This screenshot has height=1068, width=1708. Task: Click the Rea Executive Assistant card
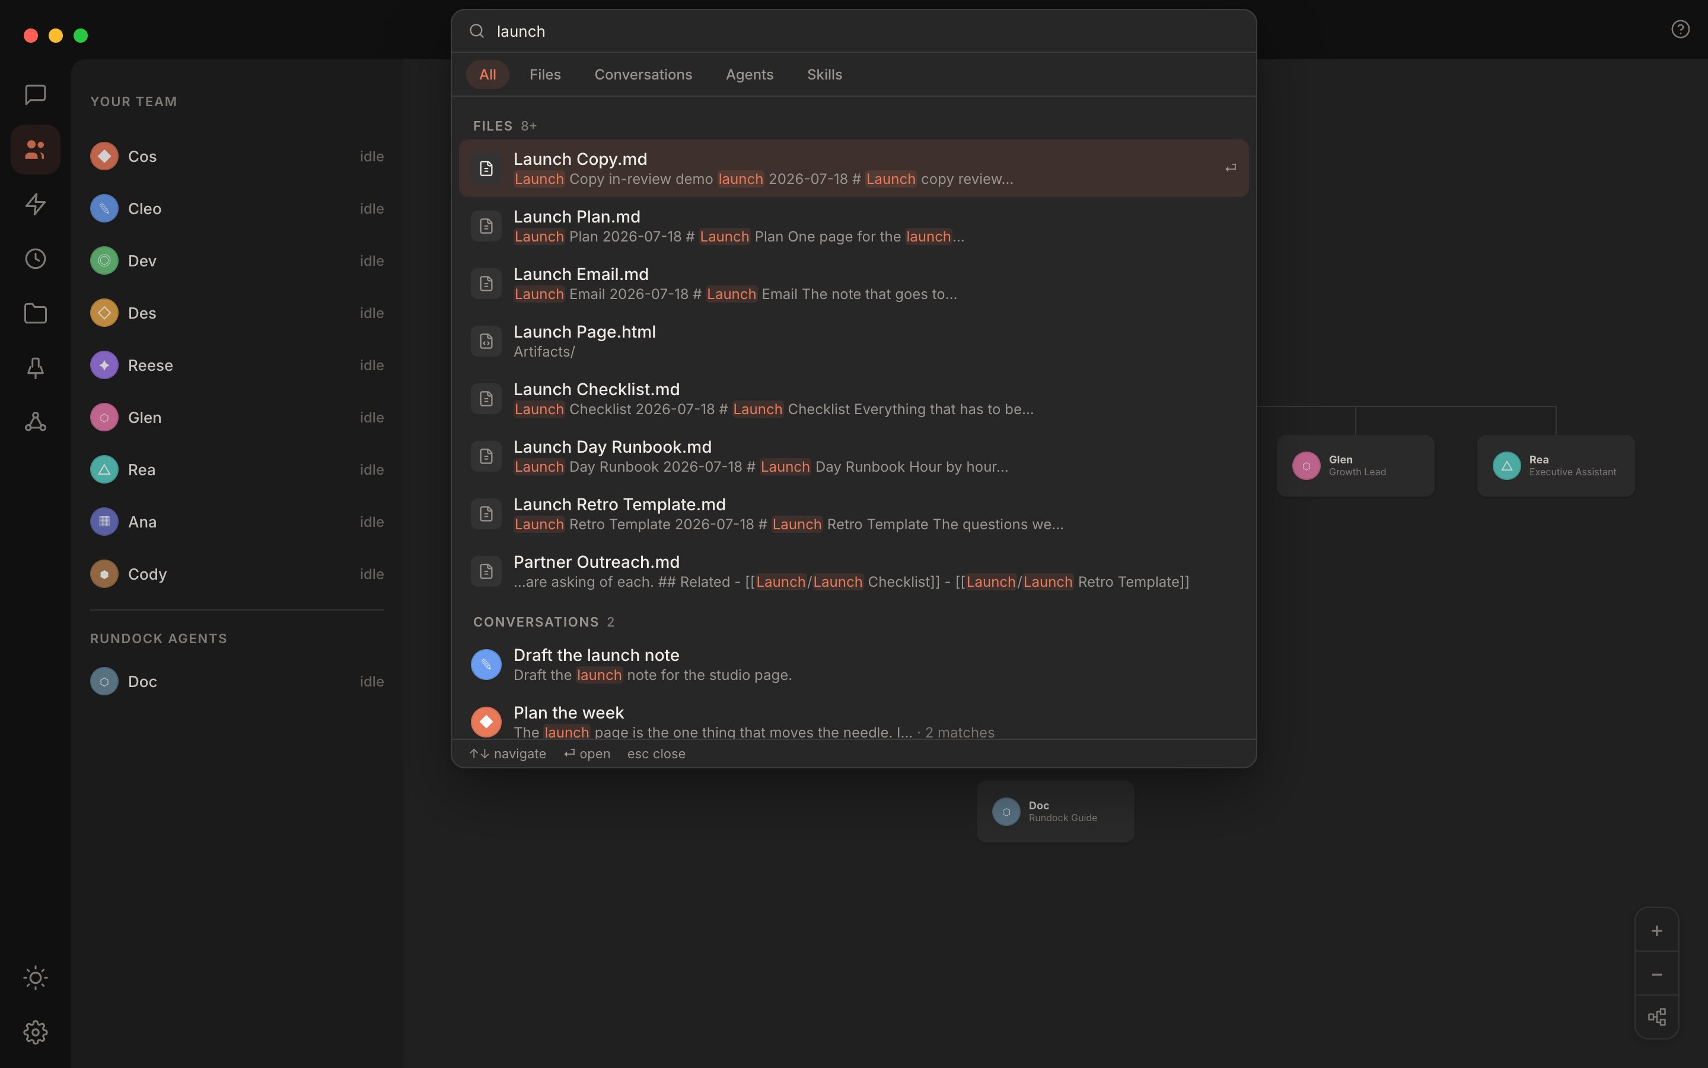click(x=1556, y=466)
